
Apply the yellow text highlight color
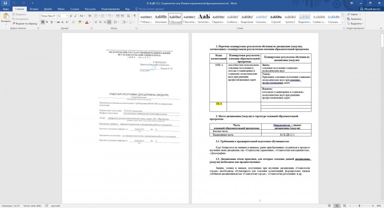(x=80, y=22)
